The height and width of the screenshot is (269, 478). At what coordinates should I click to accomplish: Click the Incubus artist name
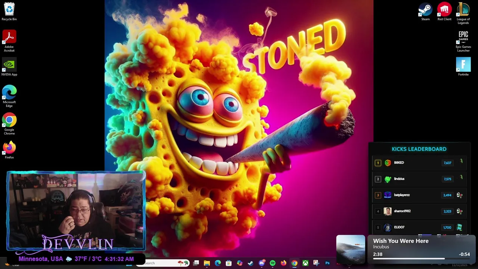[381, 247]
